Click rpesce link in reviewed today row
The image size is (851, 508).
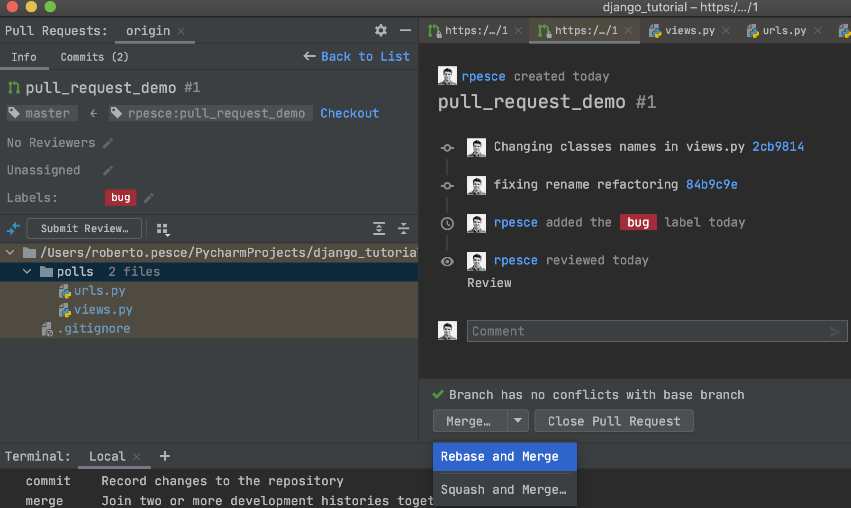coord(516,261)
